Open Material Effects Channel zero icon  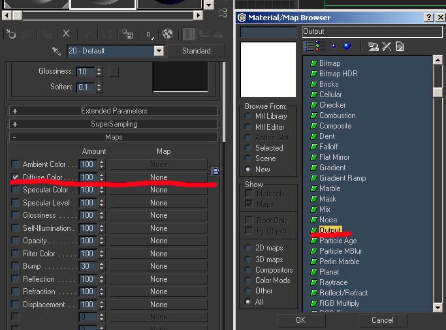(x=150, y=35)
